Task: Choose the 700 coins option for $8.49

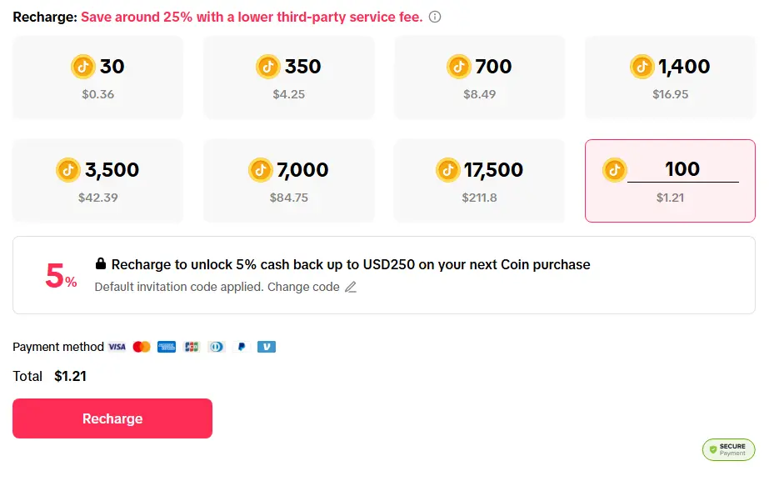Action: pos(479,77)
